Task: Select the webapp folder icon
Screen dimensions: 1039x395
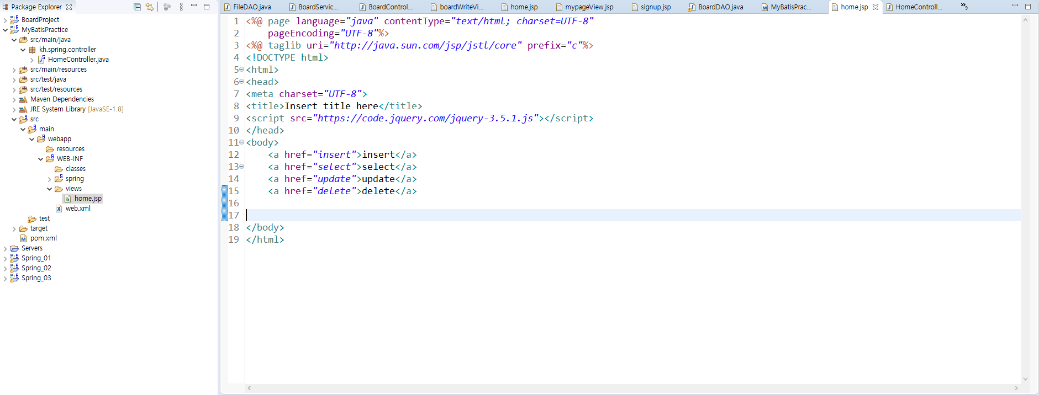Action: (41, 138)
